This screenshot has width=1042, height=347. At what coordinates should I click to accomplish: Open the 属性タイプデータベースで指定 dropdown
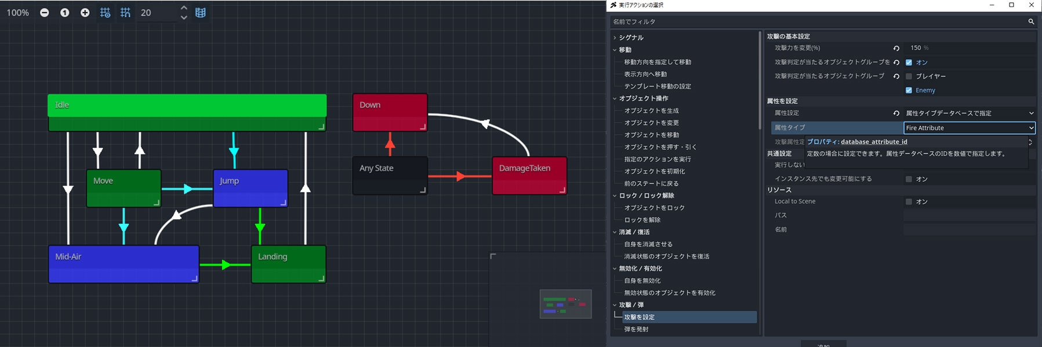click(x=969, y=113)
